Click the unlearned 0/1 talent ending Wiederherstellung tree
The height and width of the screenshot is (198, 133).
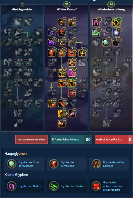point(106,123)
